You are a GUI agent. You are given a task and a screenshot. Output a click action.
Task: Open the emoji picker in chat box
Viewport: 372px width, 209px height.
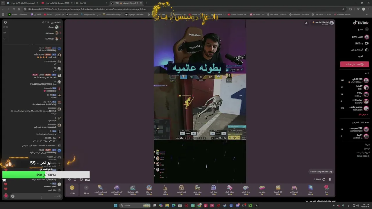tap(13, 196)
